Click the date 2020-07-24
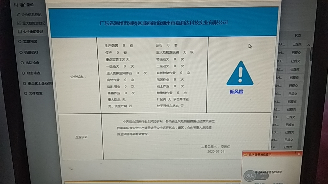Screen dimensions: 328x184 tap(216, 152)
